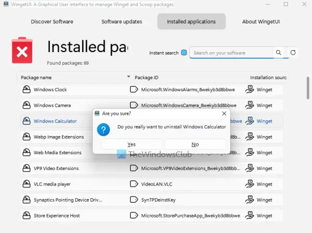Image resolution: width=312 pixels, height=233 pixels.
Task: Select the Store Experience Host package name
Action: [57, 216]
